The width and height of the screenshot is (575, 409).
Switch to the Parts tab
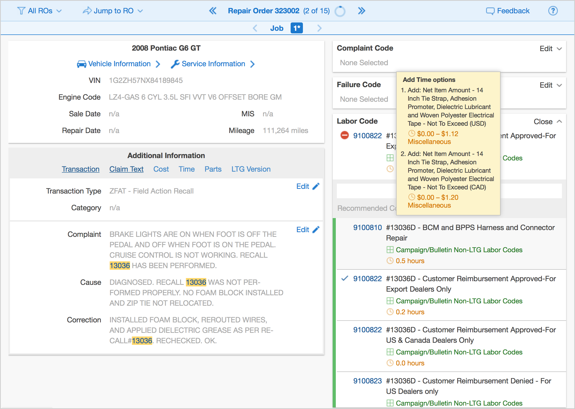click(x=213, y=169)
